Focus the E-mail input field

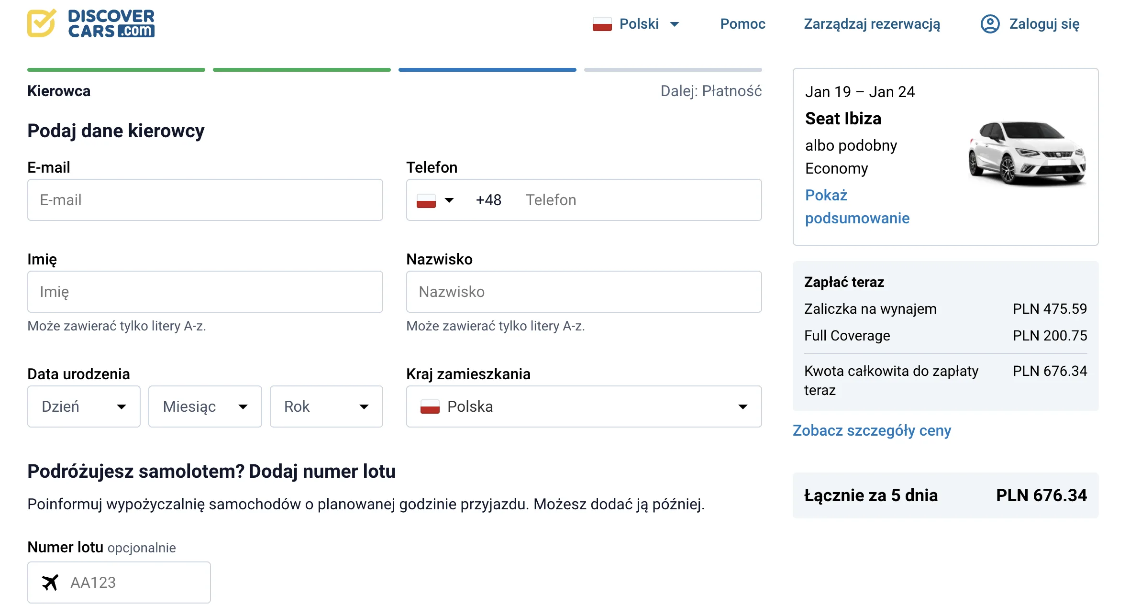(x=205, y=200)
